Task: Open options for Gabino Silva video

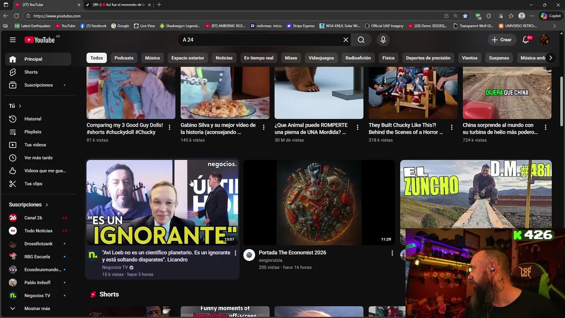Action: coord(264,127)
